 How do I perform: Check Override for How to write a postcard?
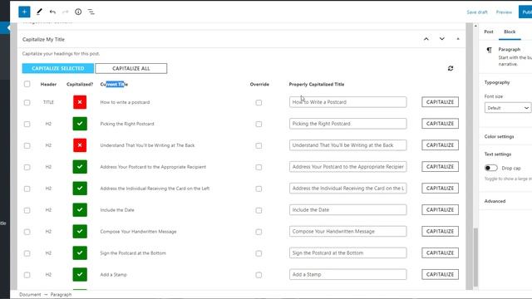259,102
